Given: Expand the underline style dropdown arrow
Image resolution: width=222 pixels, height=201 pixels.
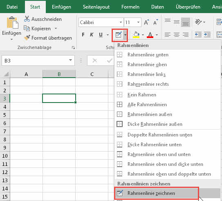Looking at the screenshot, I should (x=108, y=35).
